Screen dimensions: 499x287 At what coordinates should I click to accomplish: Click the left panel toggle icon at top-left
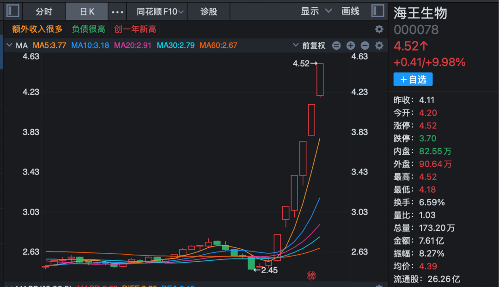pos(12,11)
